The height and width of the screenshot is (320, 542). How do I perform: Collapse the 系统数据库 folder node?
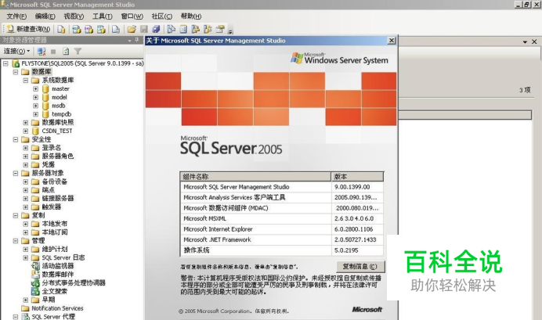click(x=26, y=81)
